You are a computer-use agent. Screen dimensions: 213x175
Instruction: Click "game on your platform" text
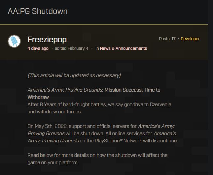(53, 162)
